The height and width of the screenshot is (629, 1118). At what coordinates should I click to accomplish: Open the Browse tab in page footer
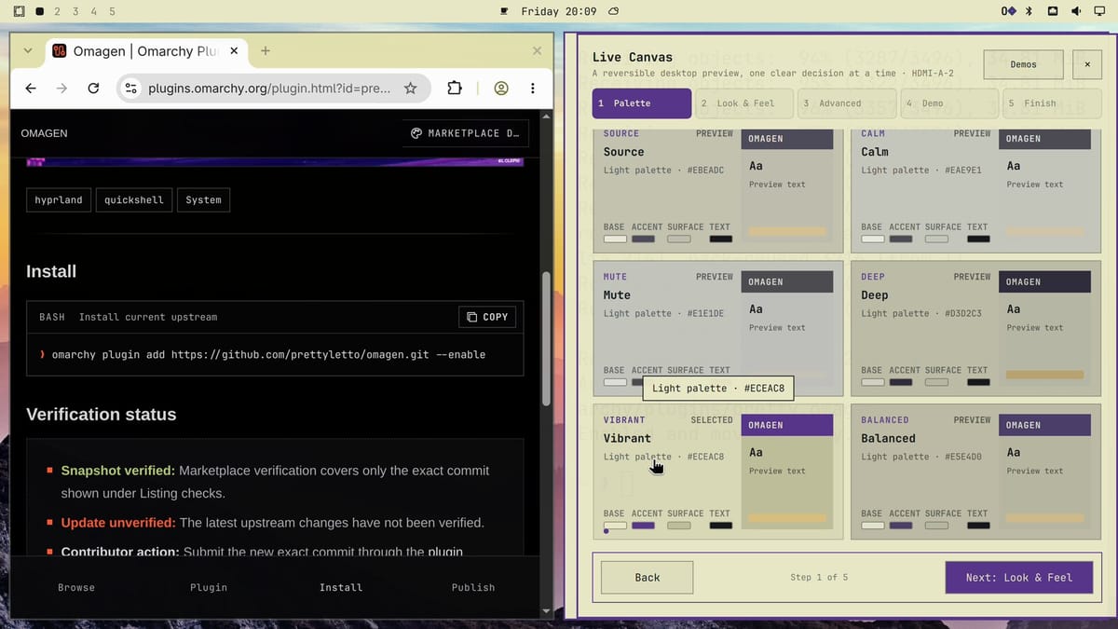tap(76, 587)
